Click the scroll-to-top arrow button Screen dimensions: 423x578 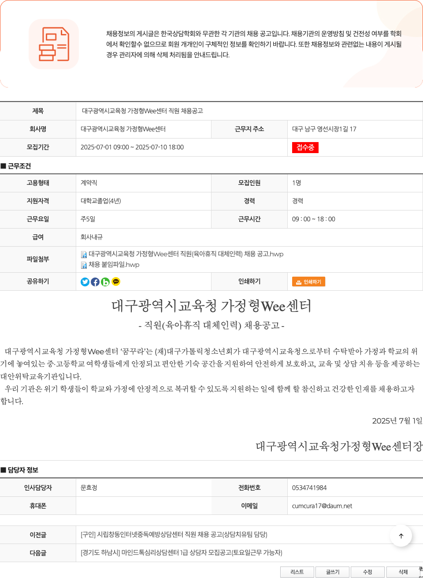pyautogui.click(x=401, y=536)
